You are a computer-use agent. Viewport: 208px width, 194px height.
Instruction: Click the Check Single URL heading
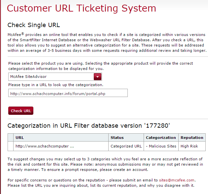click(x=34, y=25)
